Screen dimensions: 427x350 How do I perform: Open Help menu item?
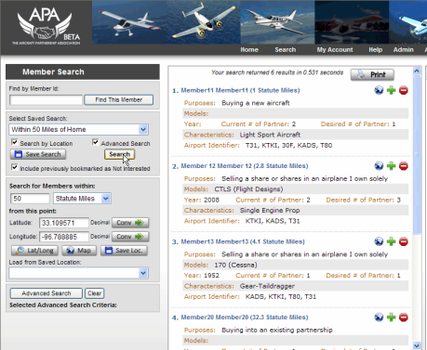pyautogui.click(x=375, y=49)
